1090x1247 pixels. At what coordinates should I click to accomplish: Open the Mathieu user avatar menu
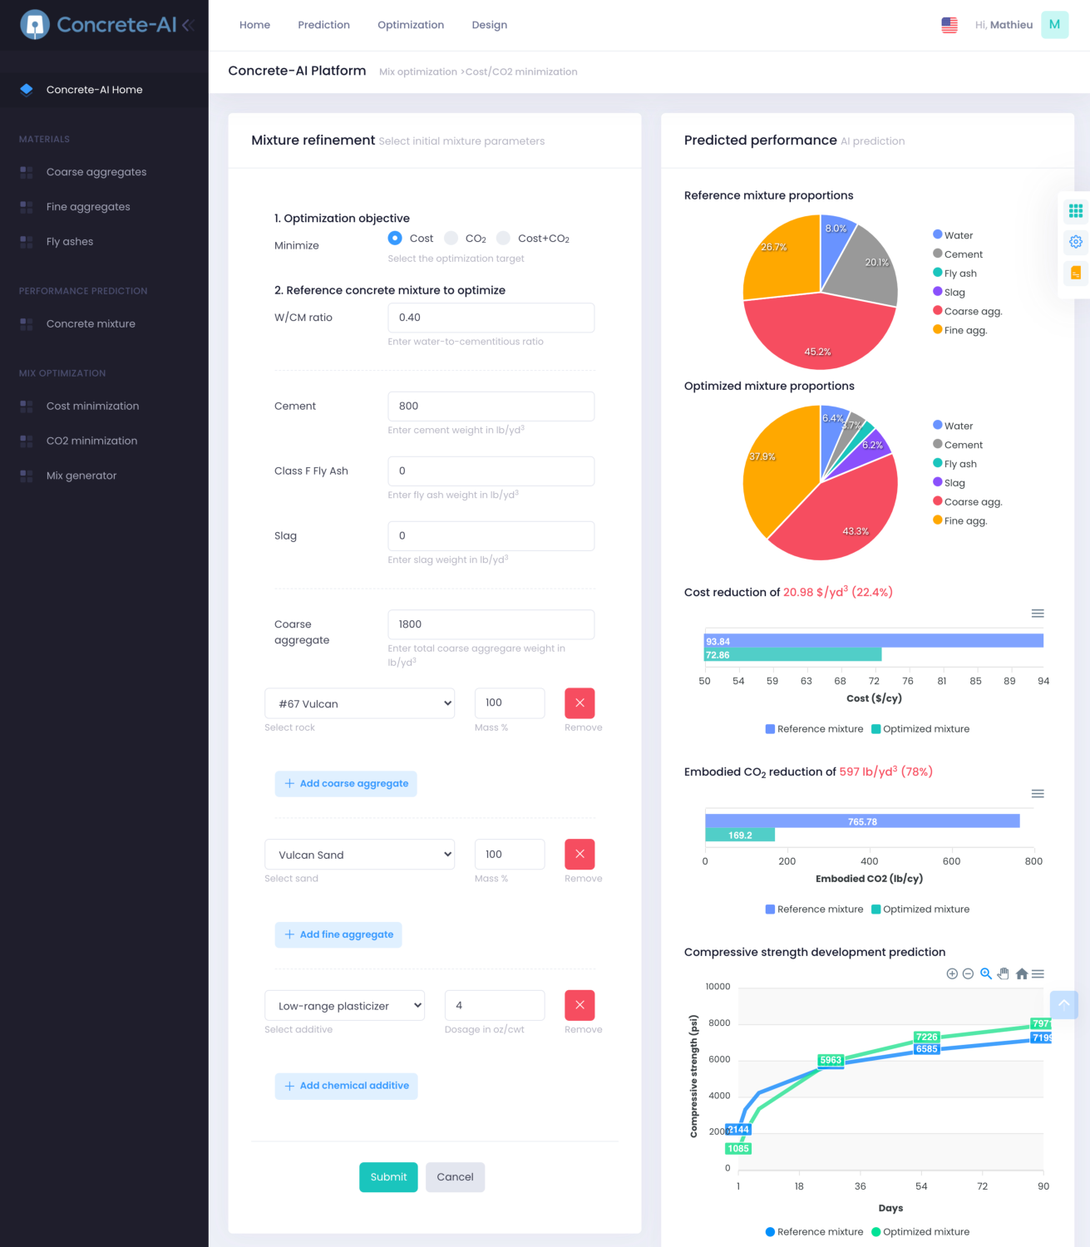pos(1054,25)
